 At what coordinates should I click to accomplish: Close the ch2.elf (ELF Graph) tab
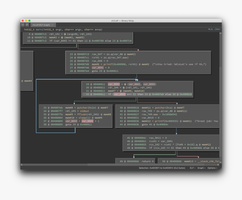pos(52,25)
